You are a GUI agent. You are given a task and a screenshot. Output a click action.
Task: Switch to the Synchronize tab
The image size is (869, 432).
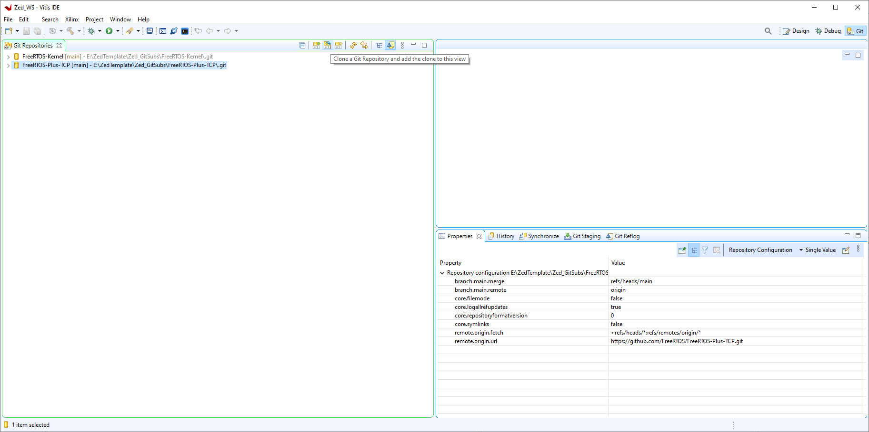(x=539, y=236)
